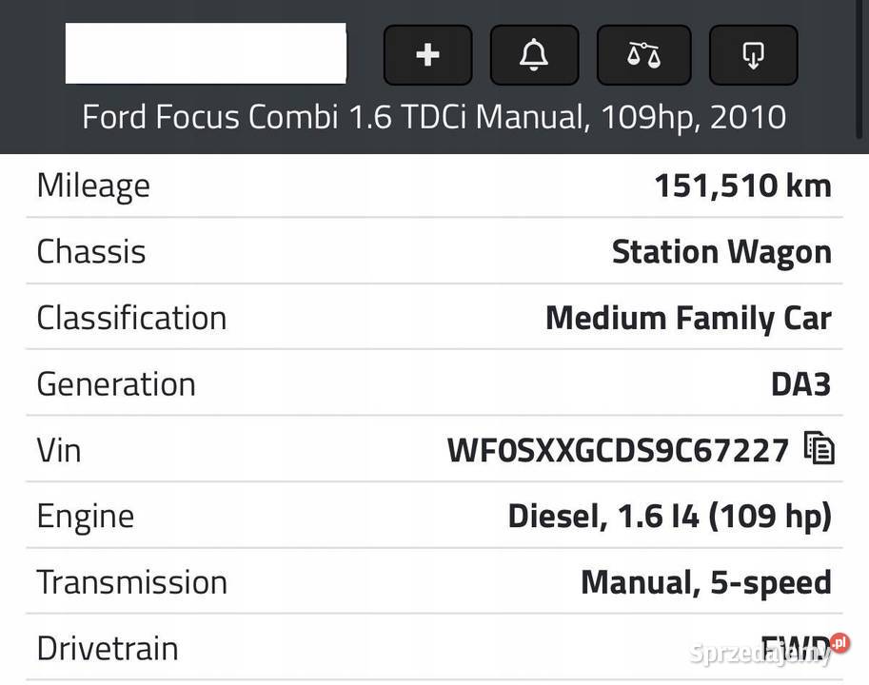The width and height of the screenshot is (869, 685).
Task: Enable alerts with the bell icon
Action: (x=534, y=55)
